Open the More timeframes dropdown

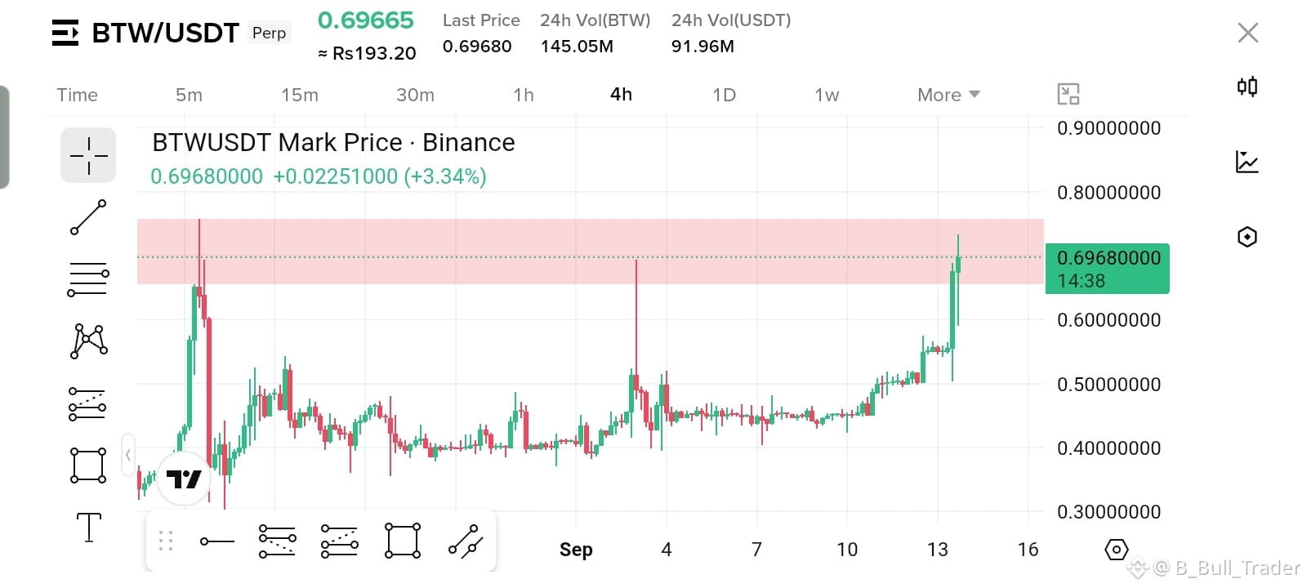click(948, 95)
